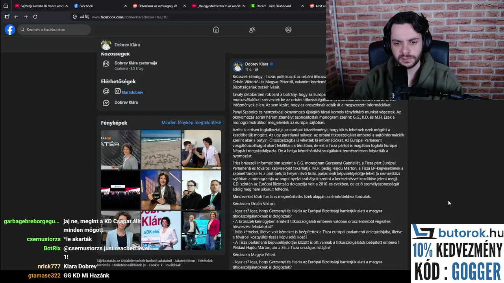The height and width of the screenshot is (283, 504).
Task: Open Dobrev Klára csatornája link
Action: tap(135, 63)
